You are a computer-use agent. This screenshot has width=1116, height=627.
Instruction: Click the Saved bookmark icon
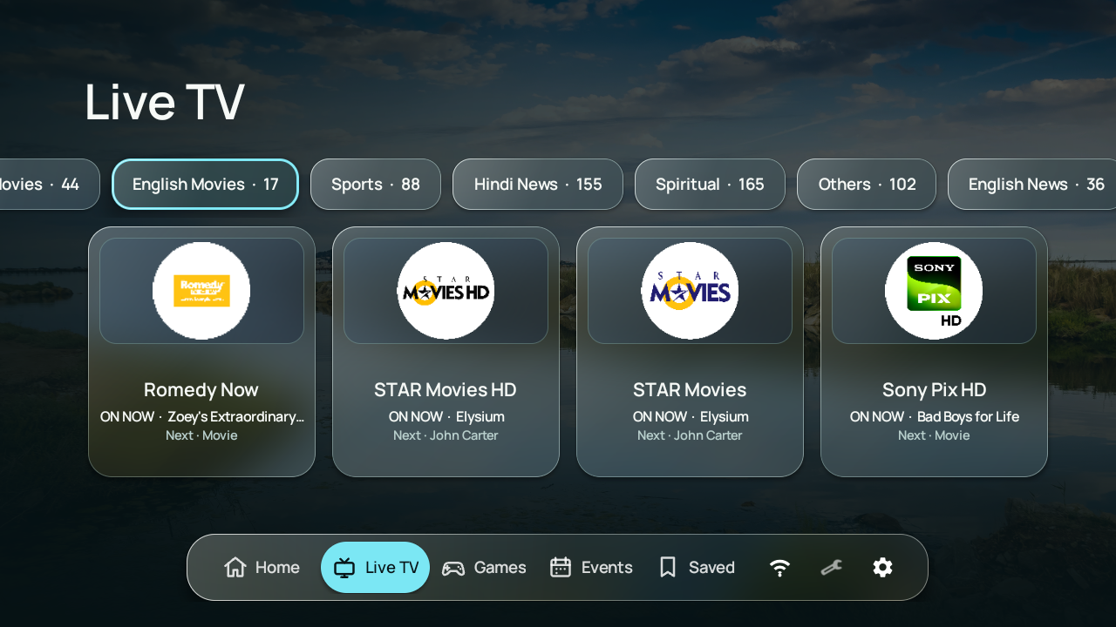coord(668,568)
